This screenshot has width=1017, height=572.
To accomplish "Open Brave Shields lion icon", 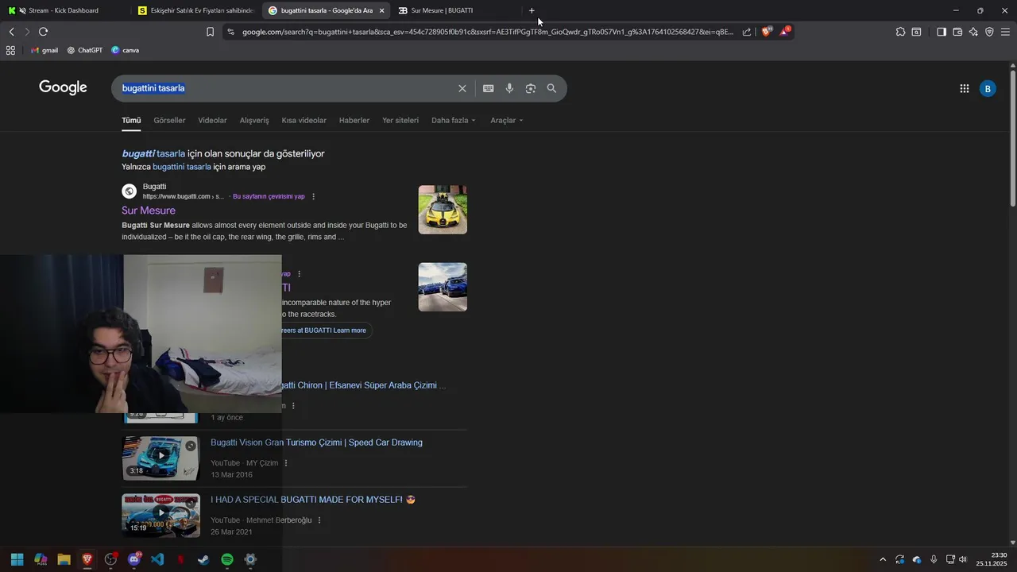I will coord(767,32).
